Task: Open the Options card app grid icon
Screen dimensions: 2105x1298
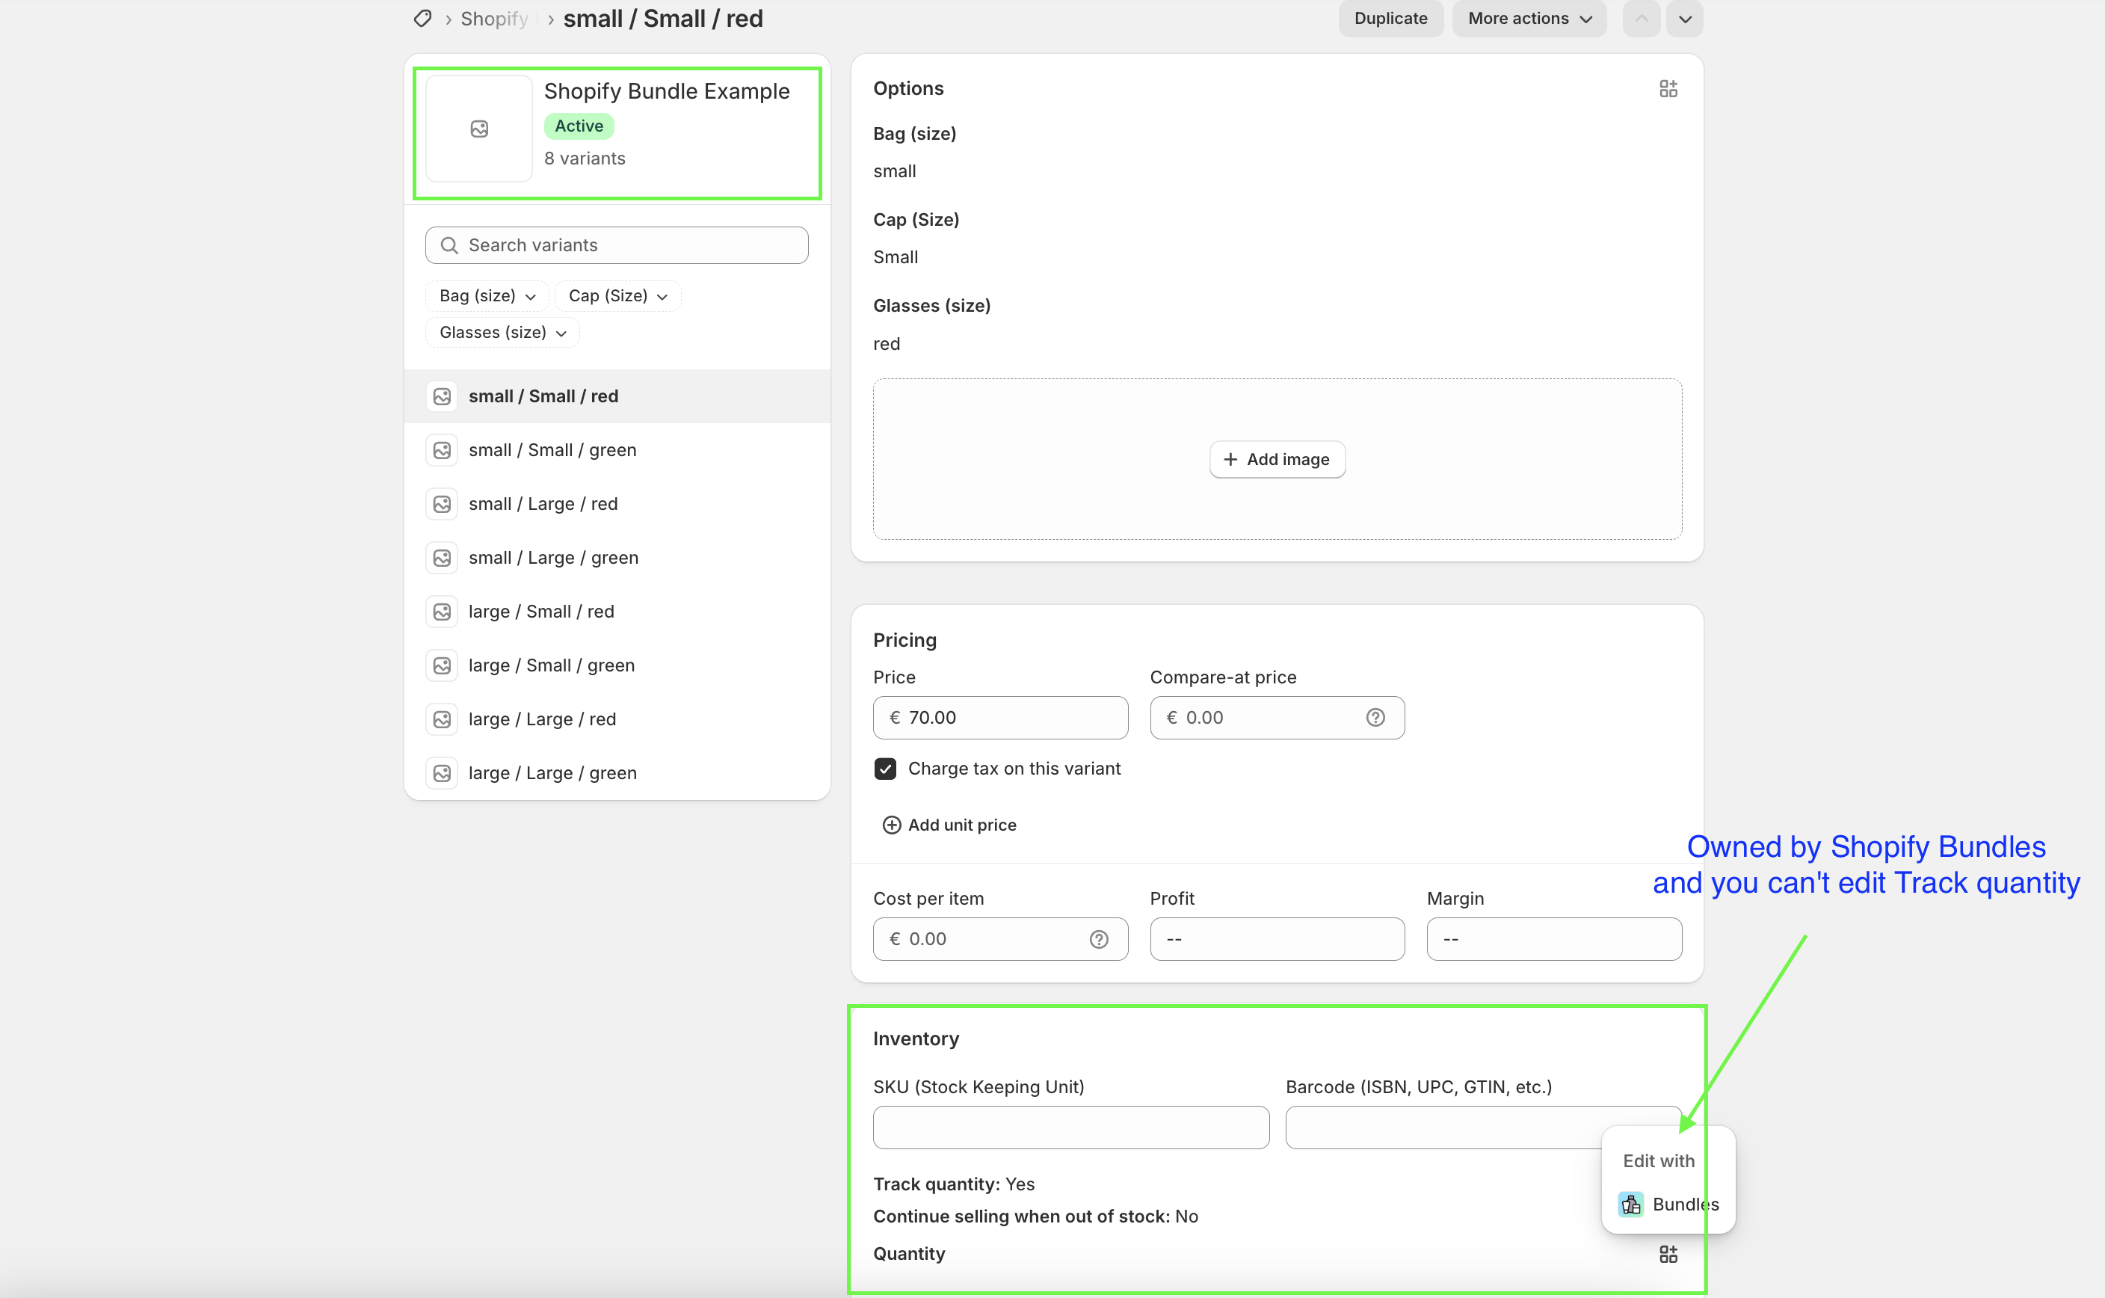Action: point(1668,88)
